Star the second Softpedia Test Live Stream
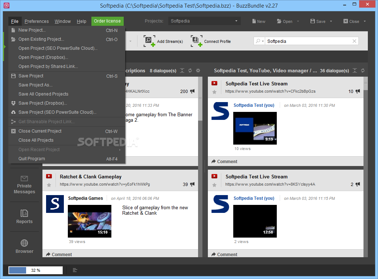 pyautogui.click(x=214, y=185)
